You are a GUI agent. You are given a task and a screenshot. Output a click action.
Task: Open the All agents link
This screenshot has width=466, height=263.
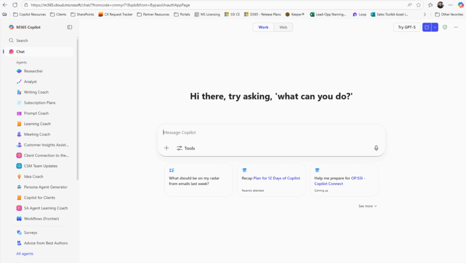pos(25,253)
